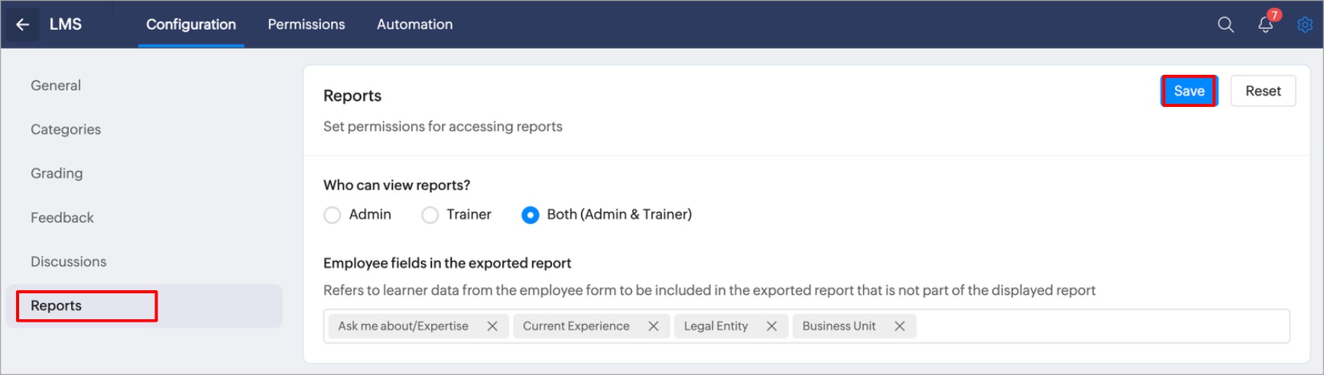Open Feedback section in sidebar
Image resolution: width=1324 pixels, height=375 pixels.
[x=62, y=218]
